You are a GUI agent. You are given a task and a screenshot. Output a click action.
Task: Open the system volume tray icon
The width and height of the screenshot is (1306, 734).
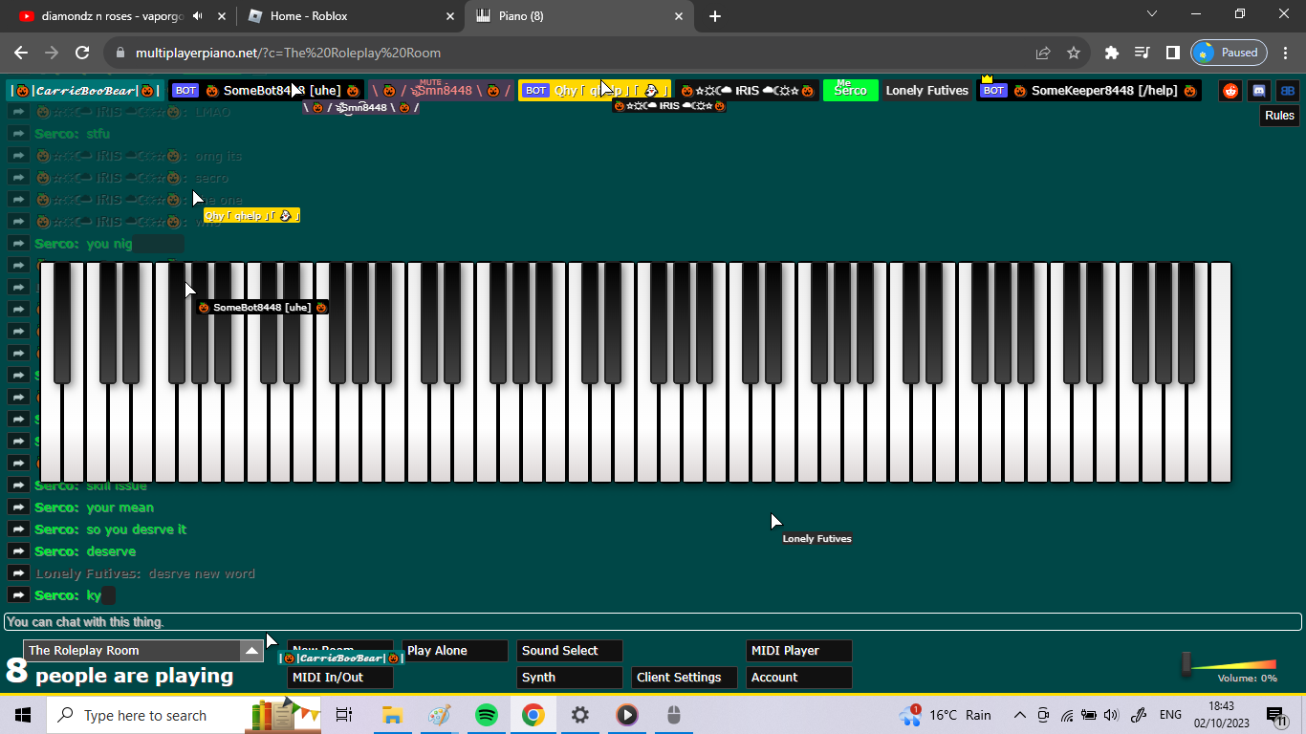1111,715
